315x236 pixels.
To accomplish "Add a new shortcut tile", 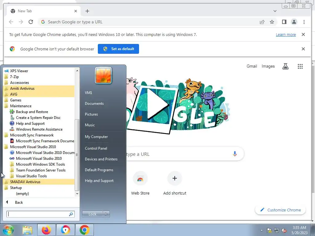I will [x=175, y=183].
